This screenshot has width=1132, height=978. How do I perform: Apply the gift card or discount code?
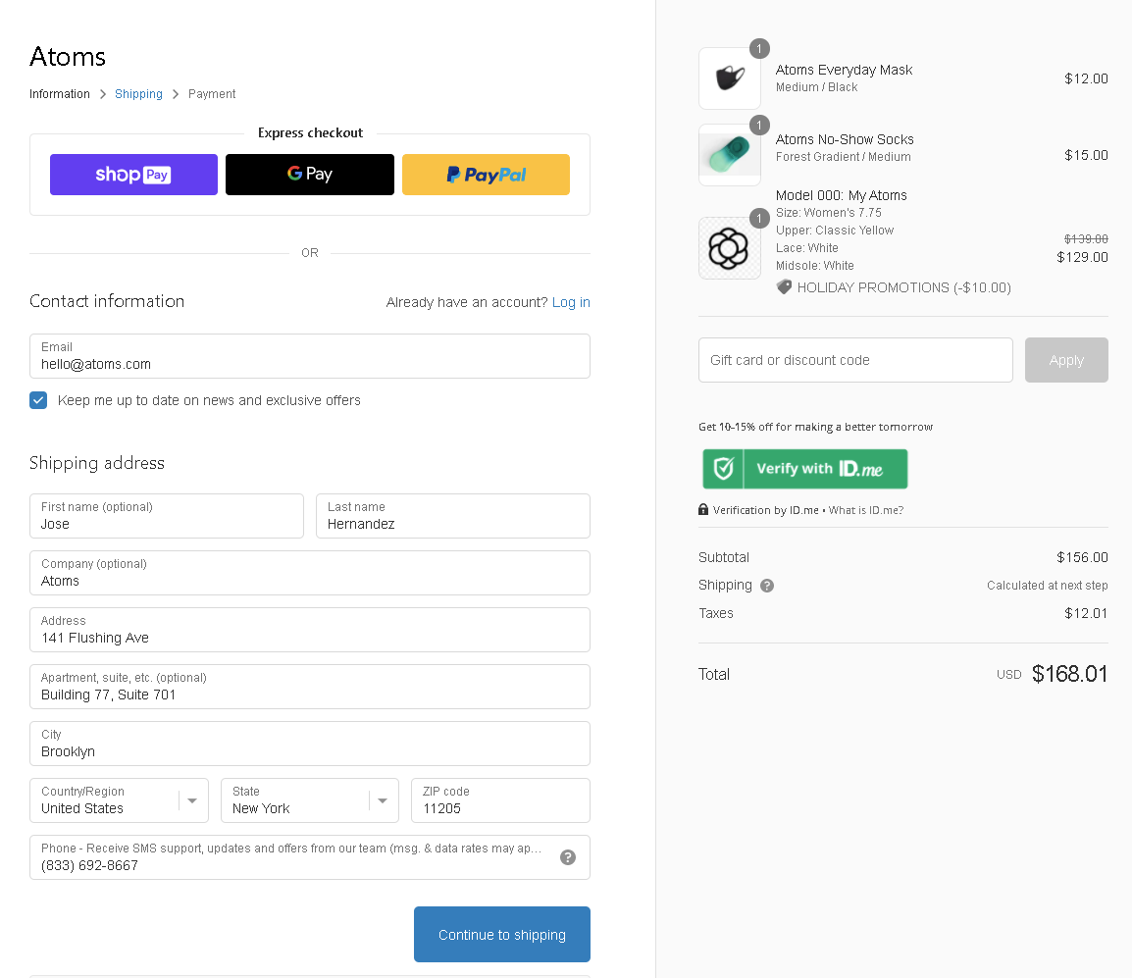(1066, 360)
